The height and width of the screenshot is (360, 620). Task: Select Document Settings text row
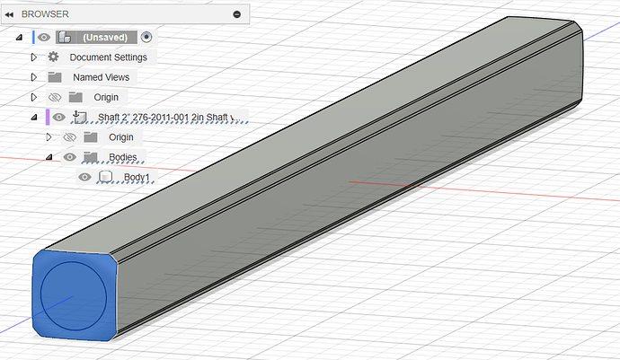109,57
